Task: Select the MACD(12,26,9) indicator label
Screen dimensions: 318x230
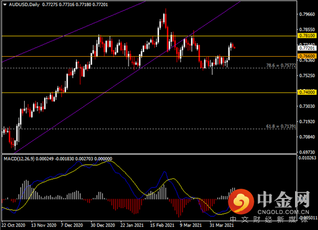Action: click(x=19, y=159)
